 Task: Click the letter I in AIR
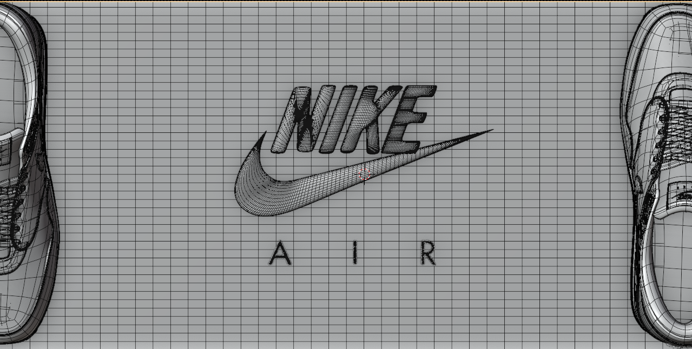(355, 253)
